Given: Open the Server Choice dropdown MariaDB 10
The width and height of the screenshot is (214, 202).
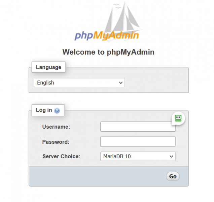Looking at the screenshot, I should tap(138, 156).
